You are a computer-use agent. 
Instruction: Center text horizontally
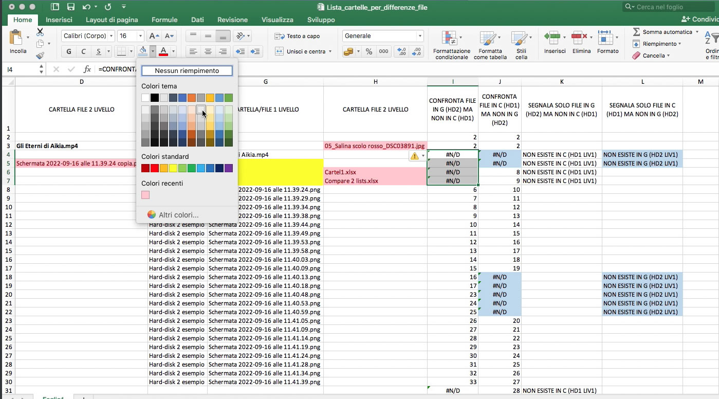pos(208,51)
